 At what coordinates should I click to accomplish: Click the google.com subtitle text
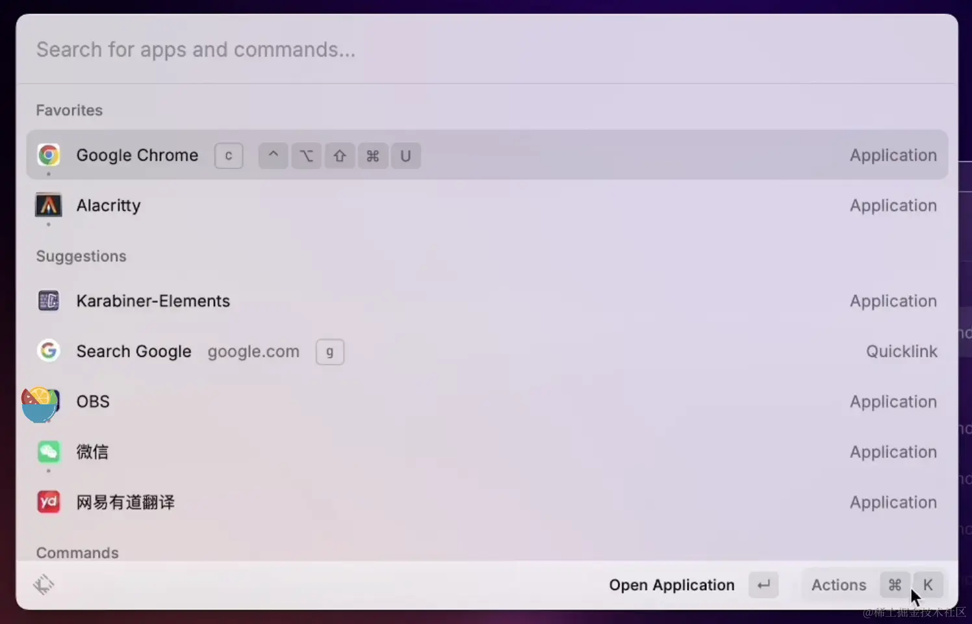253,352
